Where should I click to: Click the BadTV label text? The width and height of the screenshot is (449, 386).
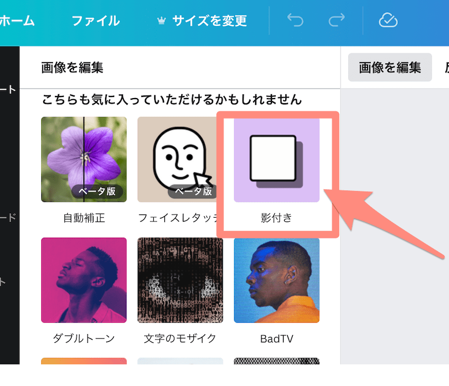[277, 339]
